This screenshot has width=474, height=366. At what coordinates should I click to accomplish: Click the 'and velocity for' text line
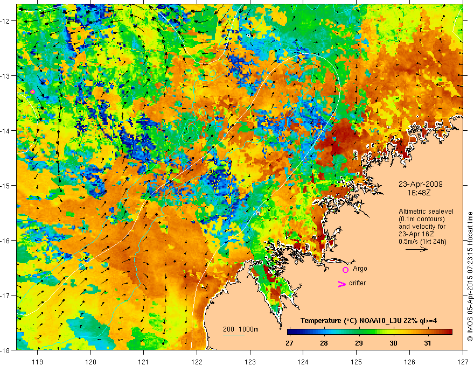click(x=422, y=227)
